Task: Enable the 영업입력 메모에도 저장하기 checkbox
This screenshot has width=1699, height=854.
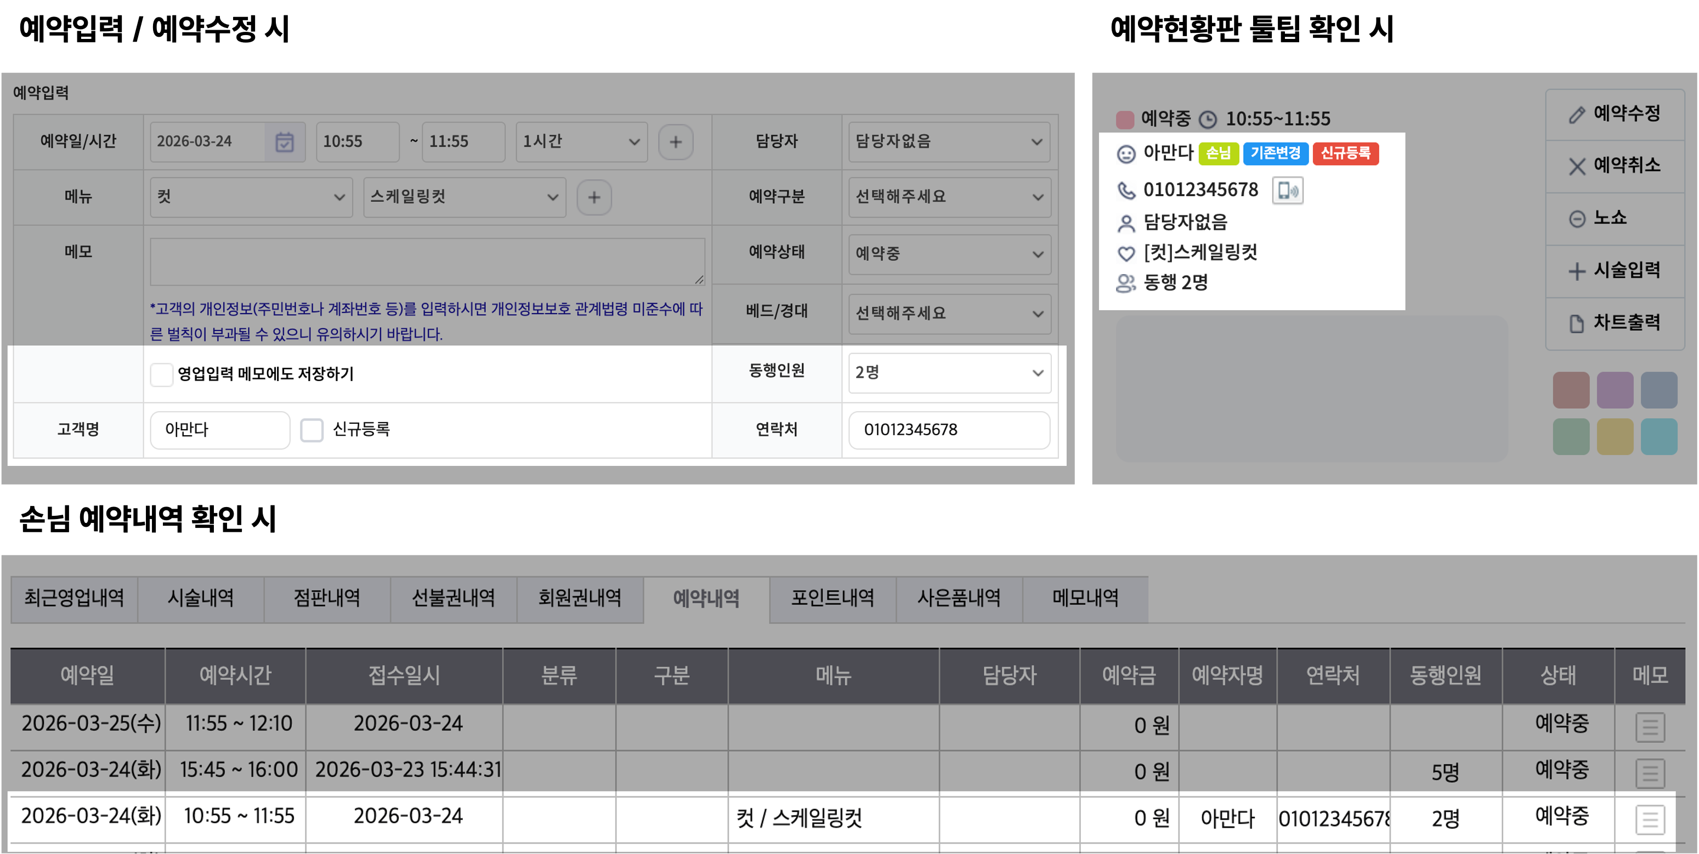Action: 162,374
